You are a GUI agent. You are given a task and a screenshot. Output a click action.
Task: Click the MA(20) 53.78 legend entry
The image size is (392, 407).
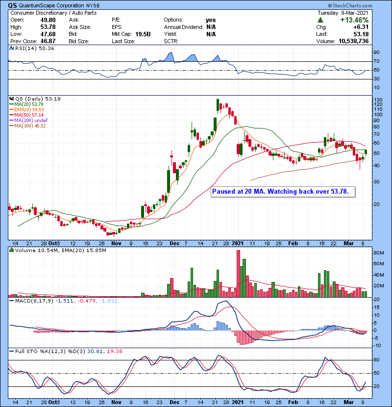click(26, 104)
